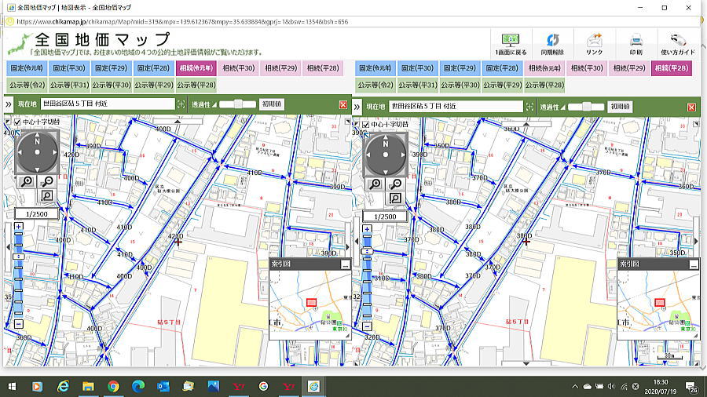Screen dimensions: 707x397
Task: Click left map zoom level slider handle
Action: [19, 257]
